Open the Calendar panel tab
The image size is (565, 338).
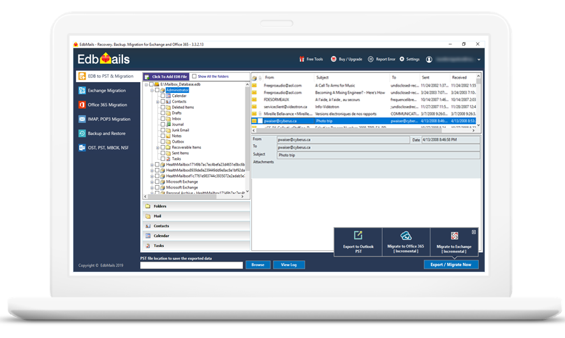click(x=196, y=236)
